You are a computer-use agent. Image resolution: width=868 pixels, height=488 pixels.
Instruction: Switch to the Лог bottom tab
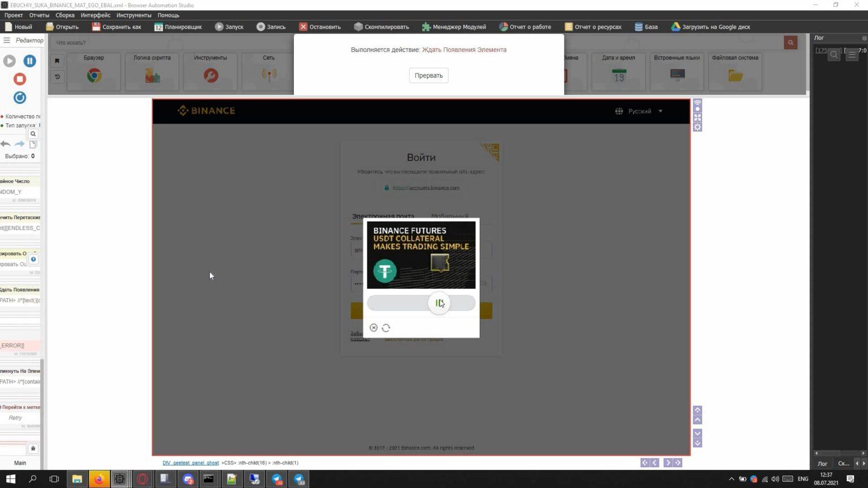(x=822, y=463)
